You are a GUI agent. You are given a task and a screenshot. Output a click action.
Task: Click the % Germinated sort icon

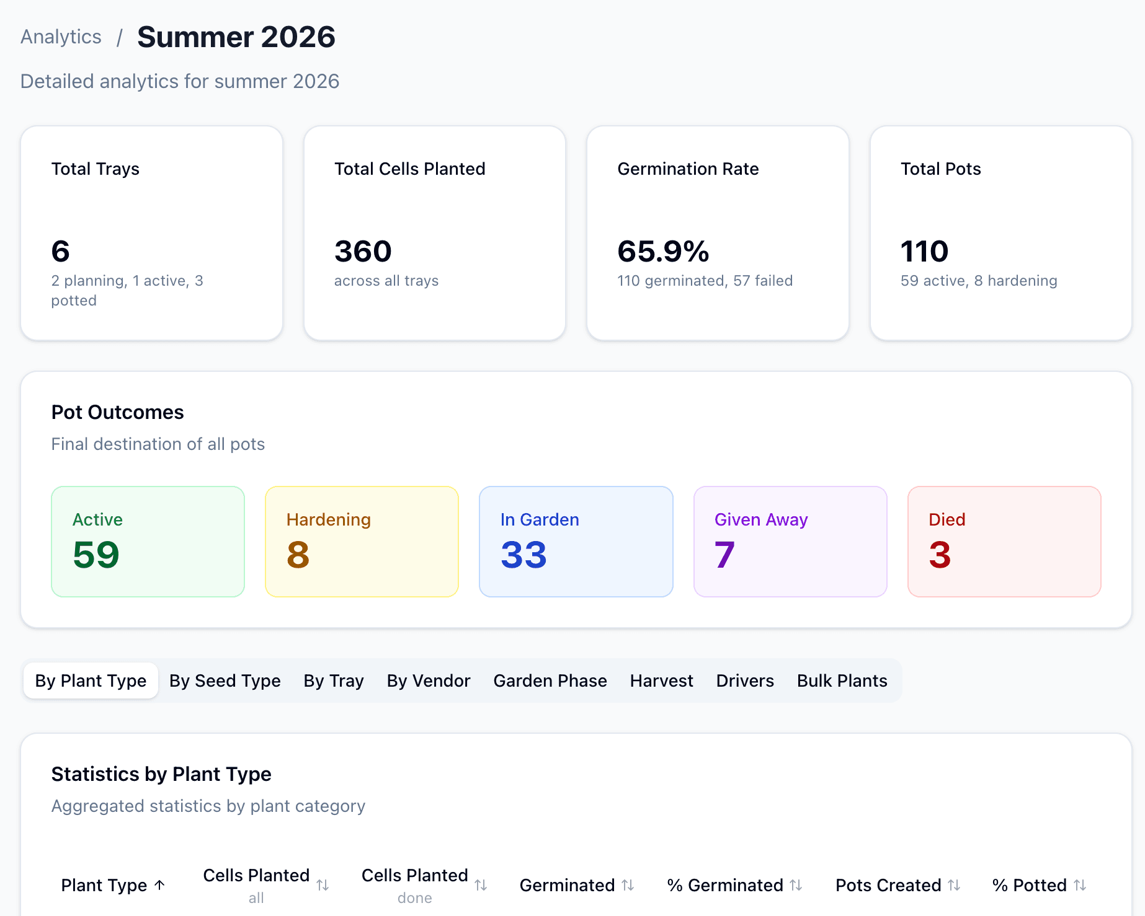(x=796, y=885)
